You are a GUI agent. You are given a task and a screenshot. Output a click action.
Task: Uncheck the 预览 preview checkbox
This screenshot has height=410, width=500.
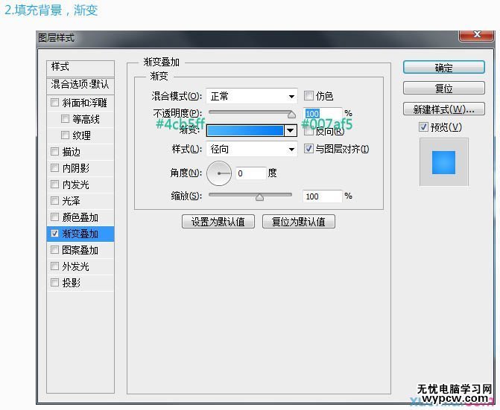[423, 127]
